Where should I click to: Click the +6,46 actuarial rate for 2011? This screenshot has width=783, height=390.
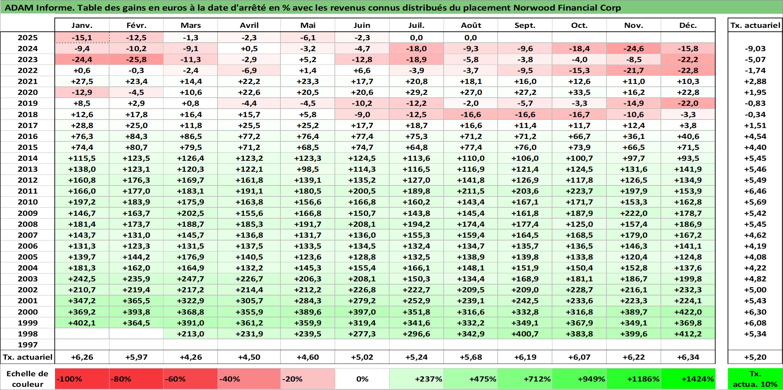tap(755, 191)
